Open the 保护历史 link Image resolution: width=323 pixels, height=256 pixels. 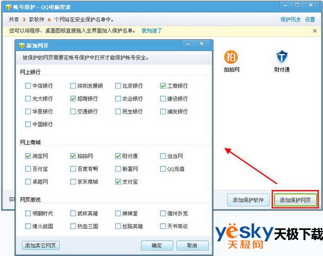pyautogui.click(x=291, y=19)
